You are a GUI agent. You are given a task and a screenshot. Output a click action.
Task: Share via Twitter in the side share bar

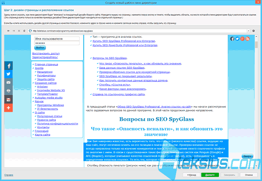[x=9, y=74]
